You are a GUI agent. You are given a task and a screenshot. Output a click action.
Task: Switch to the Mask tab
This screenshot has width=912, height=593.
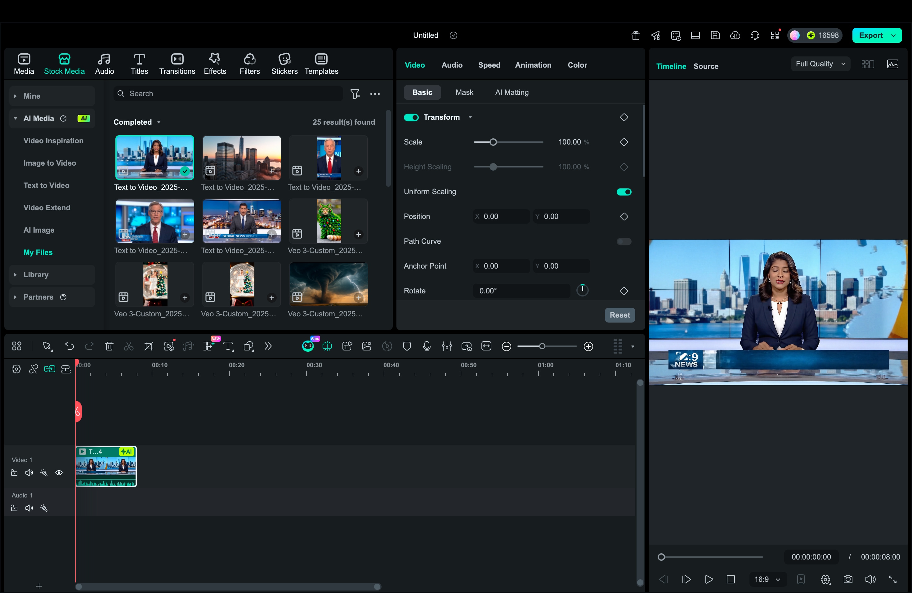(464, 92)
